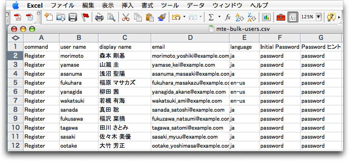Create a new workbook with New icon
The width and height of the screenshot is (349, 161).
tap(48, 17)
